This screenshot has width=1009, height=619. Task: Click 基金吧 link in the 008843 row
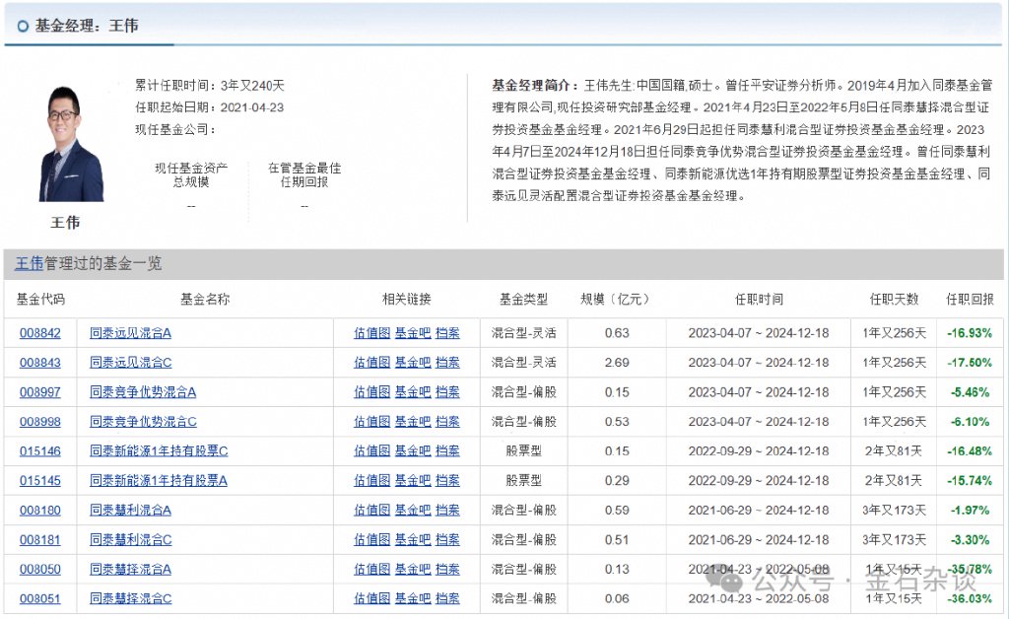413,363
